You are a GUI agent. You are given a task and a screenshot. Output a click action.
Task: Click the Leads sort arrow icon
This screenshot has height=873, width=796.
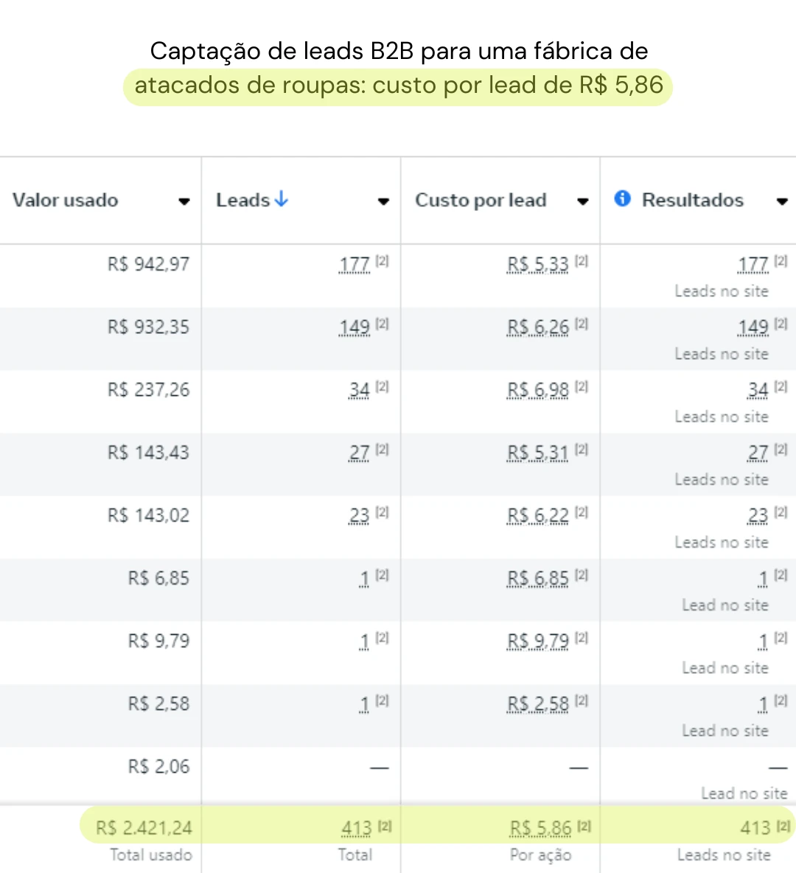[282, 199]
